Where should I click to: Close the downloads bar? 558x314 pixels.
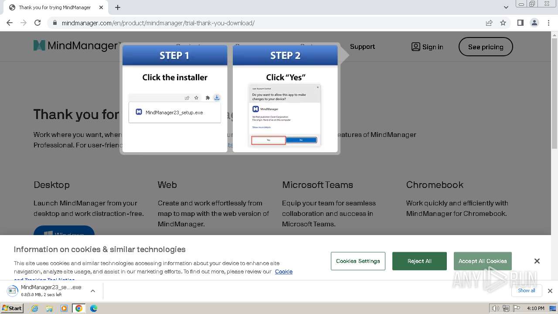[550, 290]
